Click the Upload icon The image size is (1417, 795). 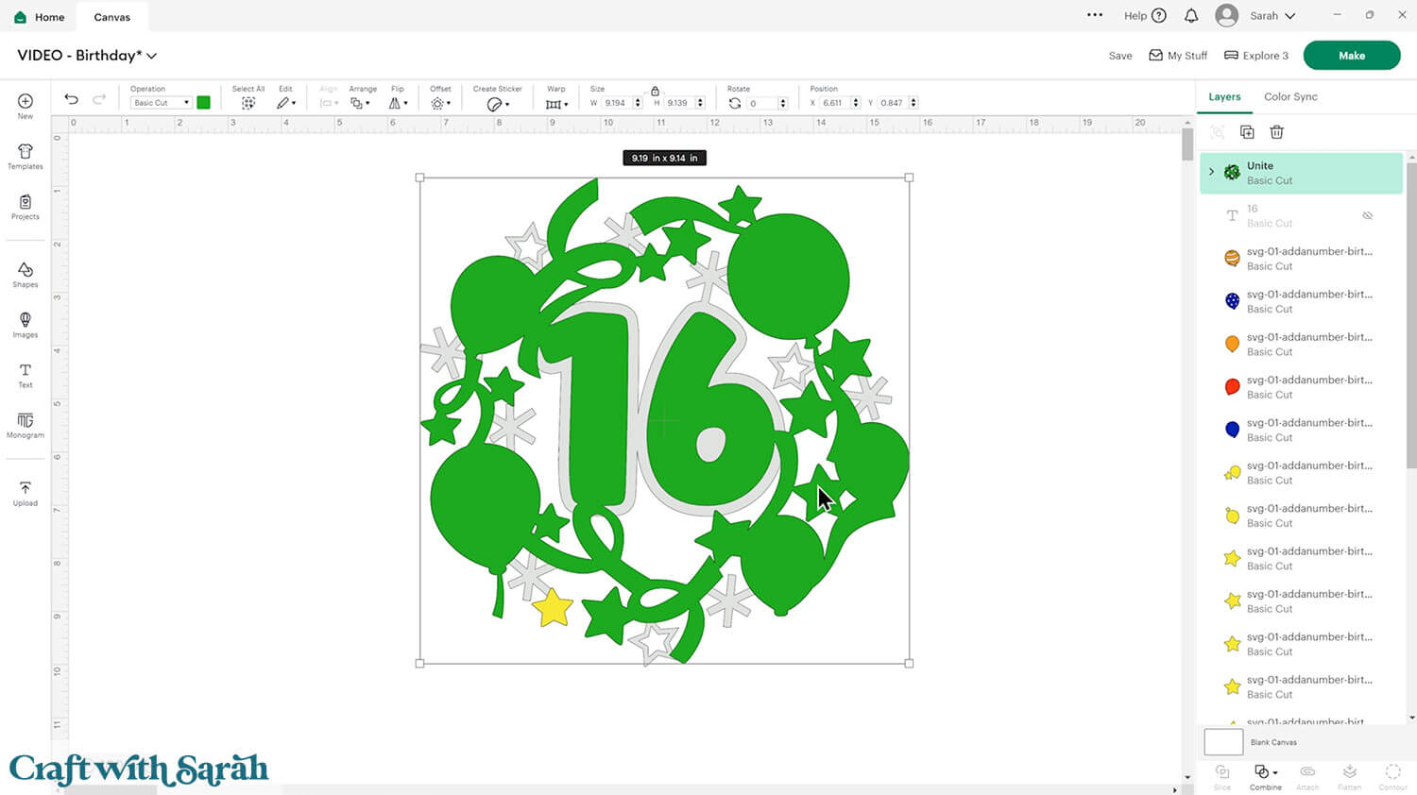coord(26,493)
